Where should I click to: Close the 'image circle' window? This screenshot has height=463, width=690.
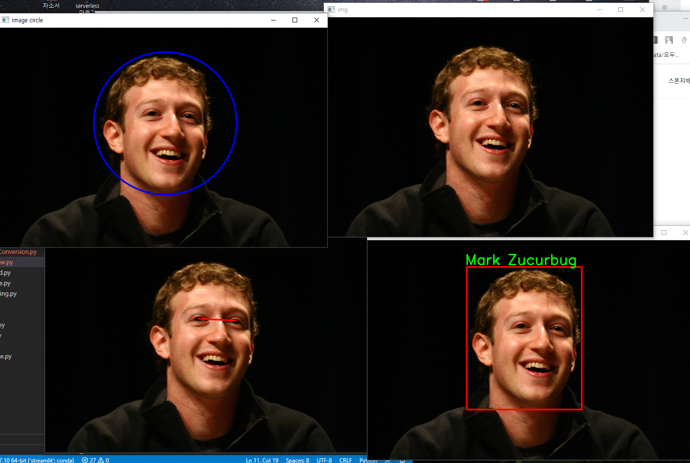(317, 20)
